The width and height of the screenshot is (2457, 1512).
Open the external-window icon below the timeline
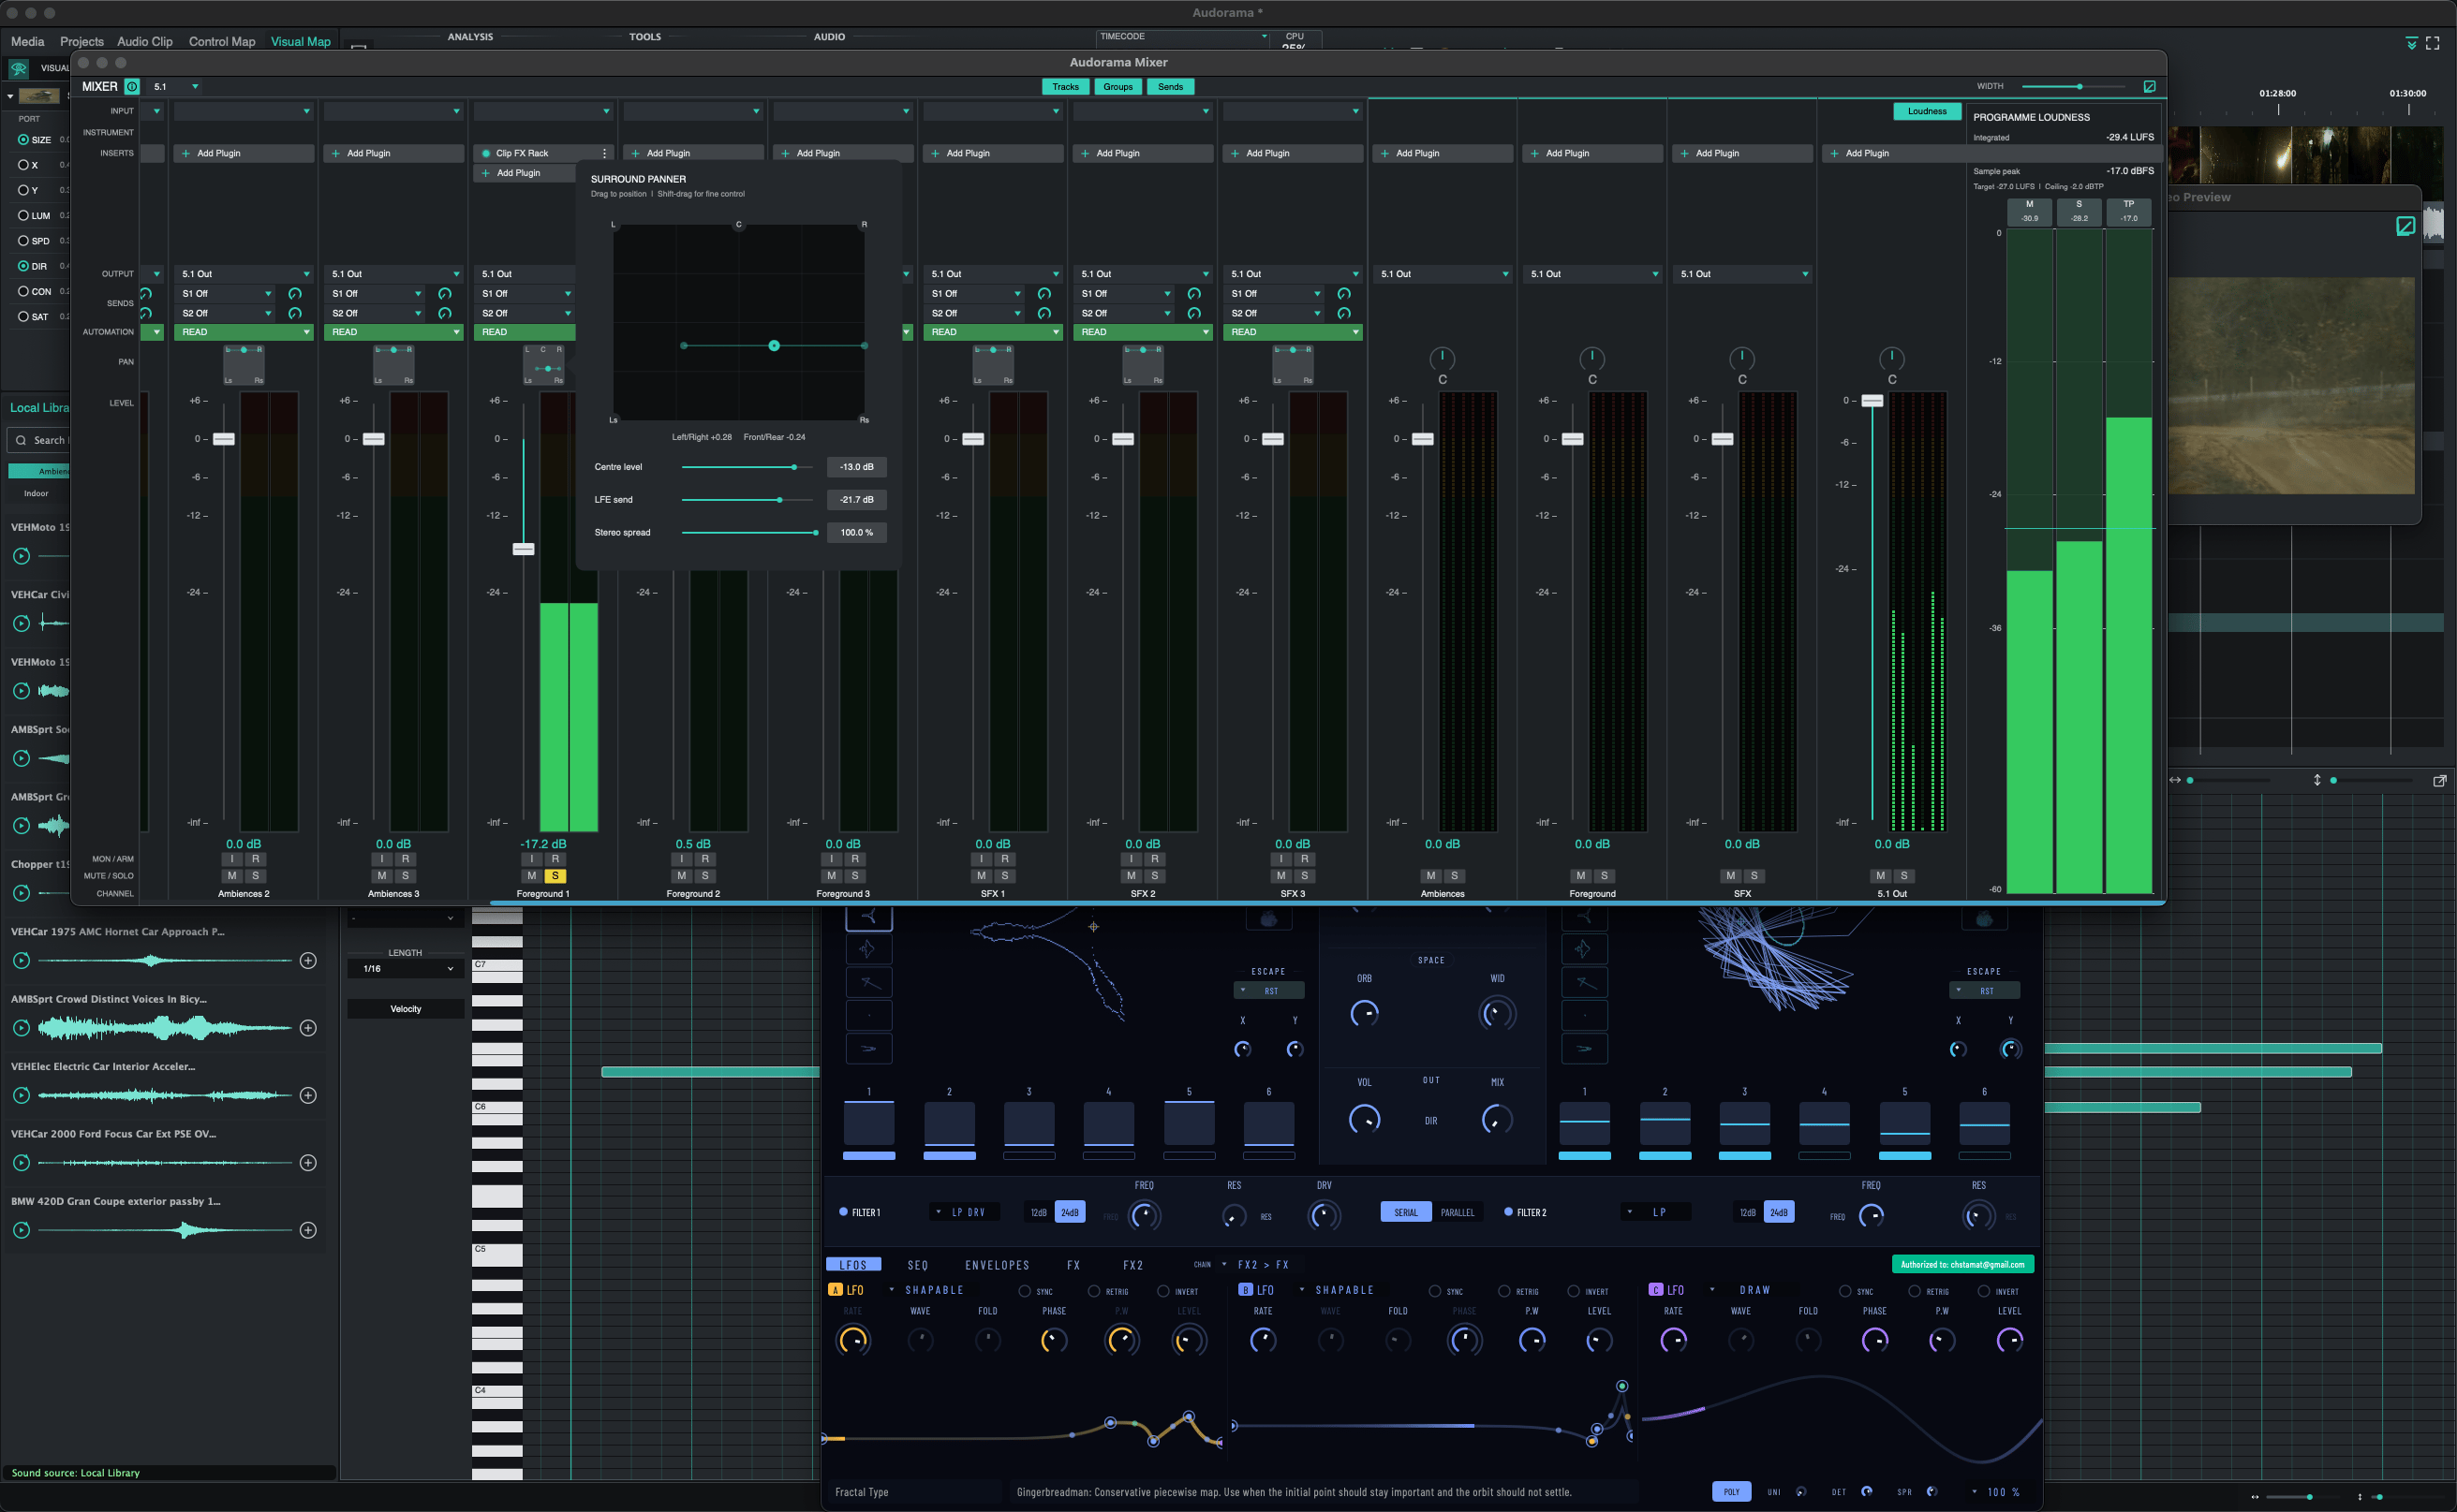pyautogui.click(x=2439, y=781)
